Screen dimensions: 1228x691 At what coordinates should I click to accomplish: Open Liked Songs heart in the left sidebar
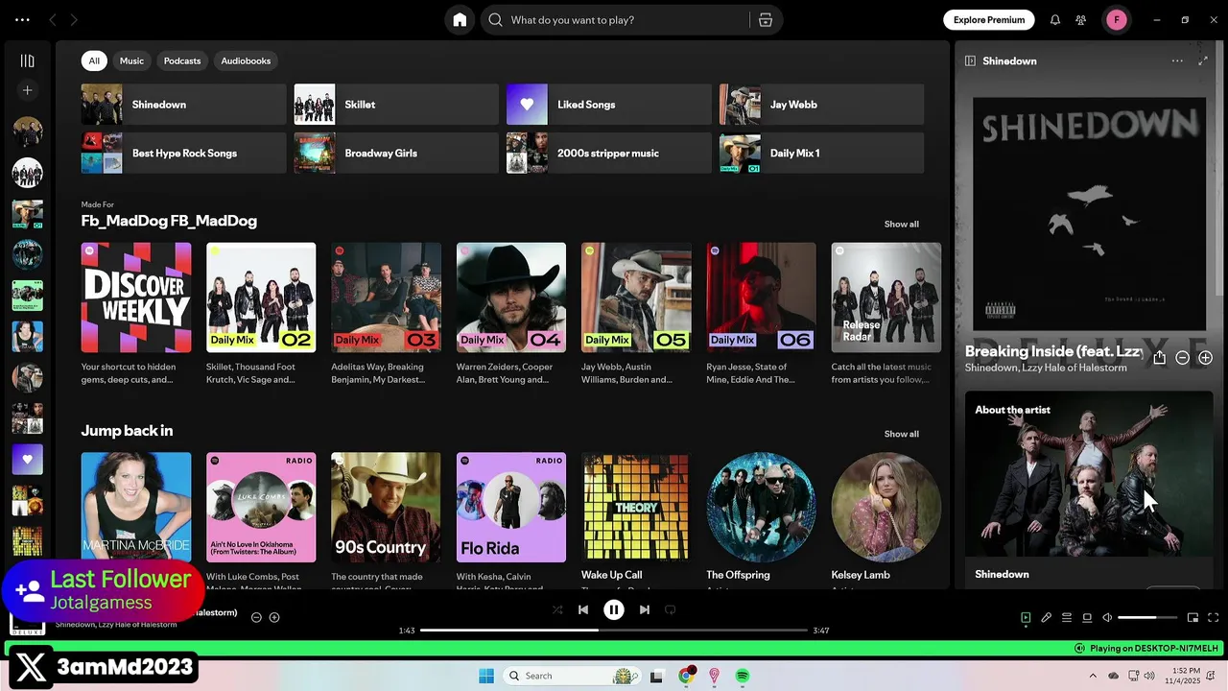pyautogui.click(x=27, y=459)
